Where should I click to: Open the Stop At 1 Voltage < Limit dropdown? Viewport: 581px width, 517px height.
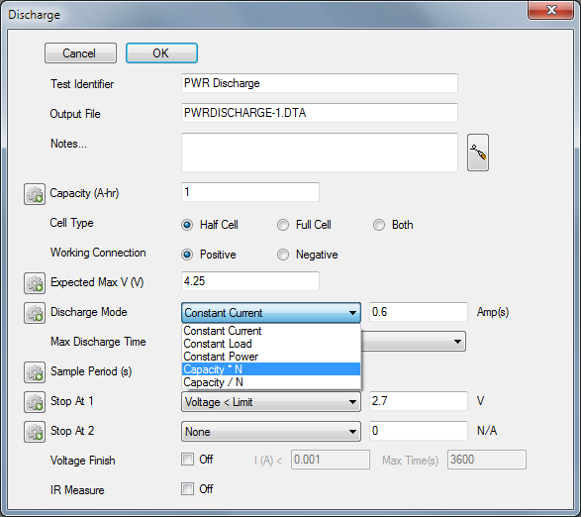coord(271,402)
